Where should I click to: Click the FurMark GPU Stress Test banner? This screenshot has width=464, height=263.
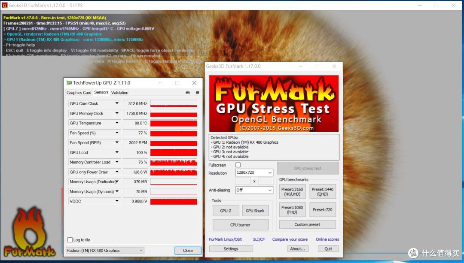click(x=274, y=103)
